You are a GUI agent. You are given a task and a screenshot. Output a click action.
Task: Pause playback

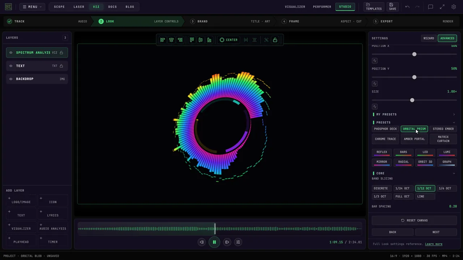coord(214,242)
